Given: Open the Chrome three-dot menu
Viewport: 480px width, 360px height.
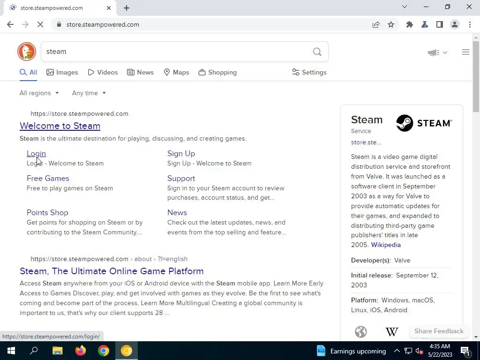Looking at the screenshot, I should point(470,24).
